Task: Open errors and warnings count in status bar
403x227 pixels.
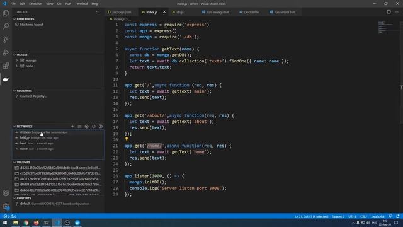Action: (10, 216)
